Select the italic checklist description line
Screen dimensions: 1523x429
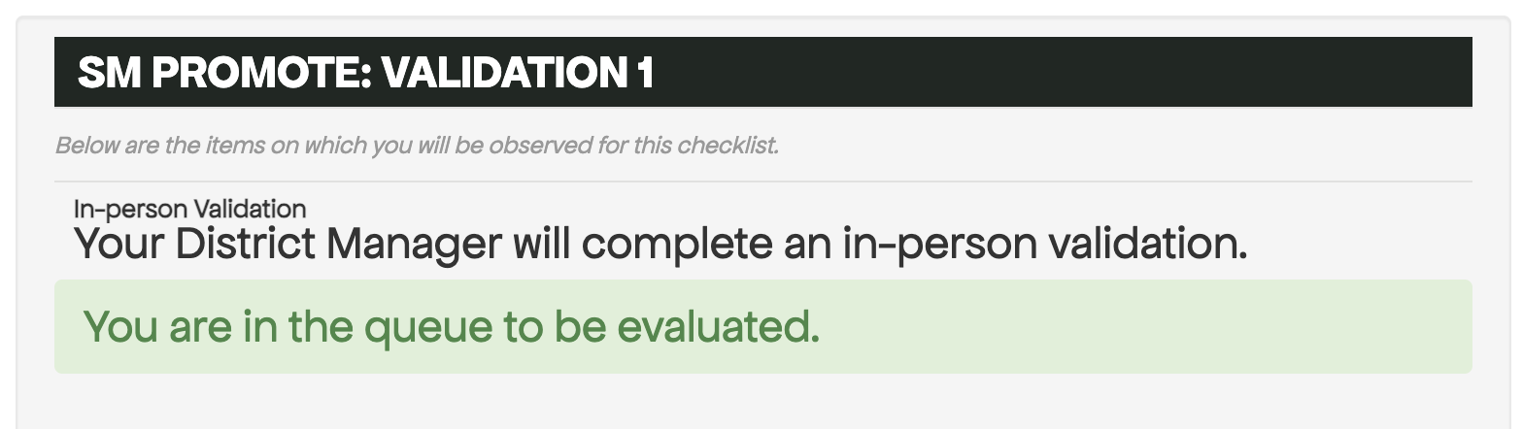pyautogui.click(x=417, y=147)
